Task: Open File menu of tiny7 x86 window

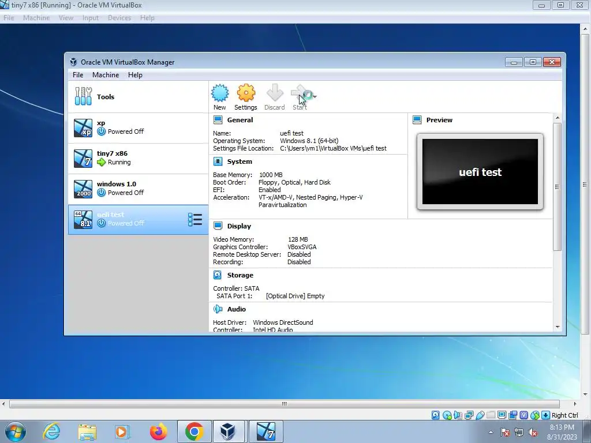Action: (9, 18)
